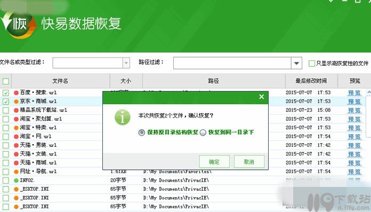This screenshot has width=371, height=212.
Task: Confirm recovery with 确定 button
Action: click(214, 162)
